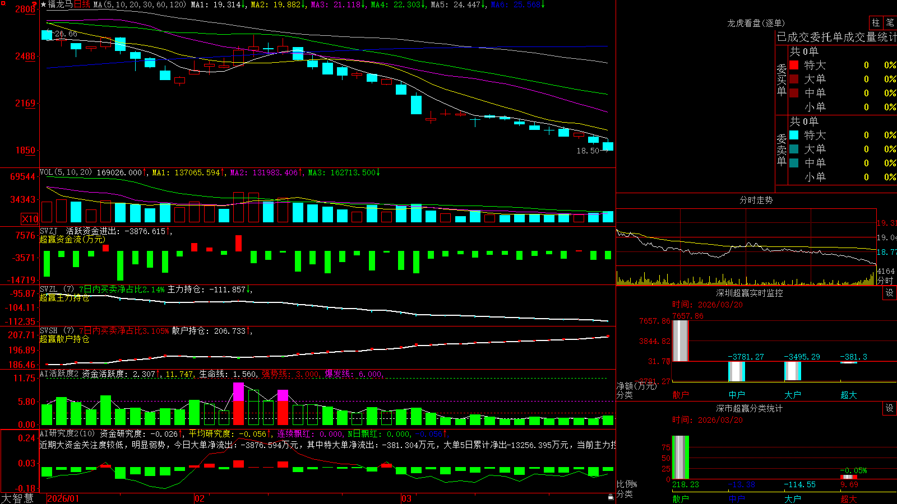
Task: Click the 爆发线: 6.000 label
Action: pyautogui.click(x=353, y=374)
